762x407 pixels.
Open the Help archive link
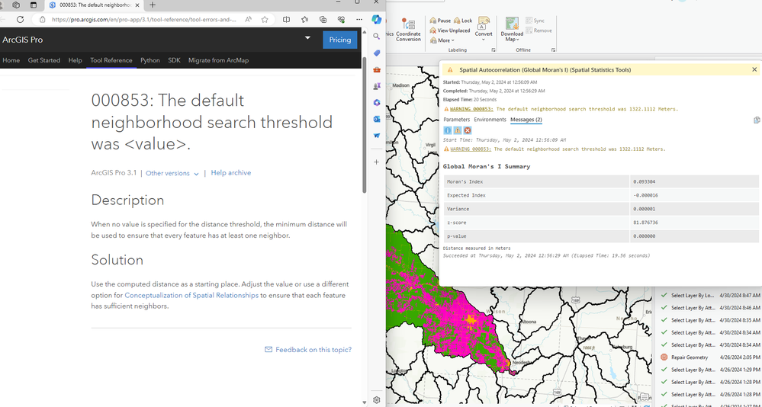[231, 172]
